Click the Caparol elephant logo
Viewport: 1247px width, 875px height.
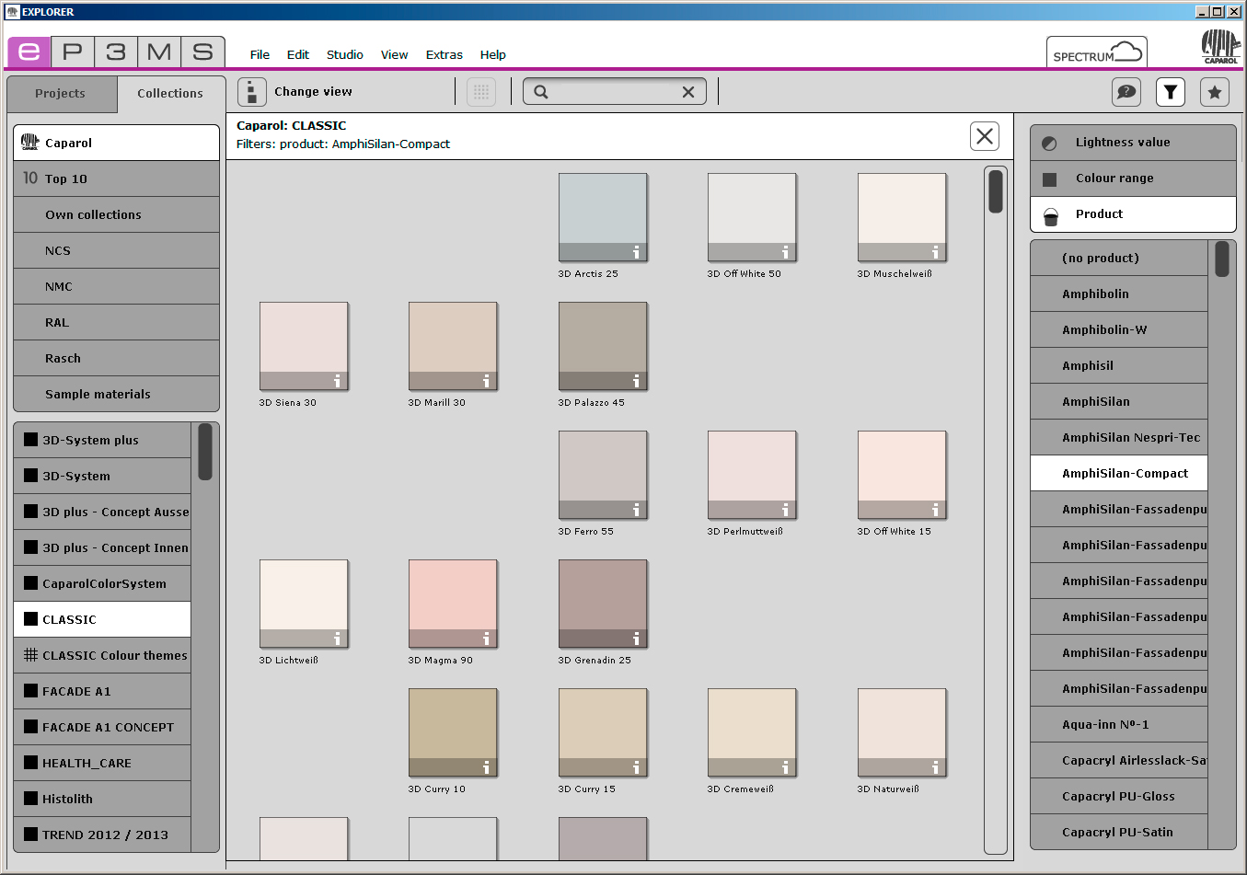coord(1220,46)
